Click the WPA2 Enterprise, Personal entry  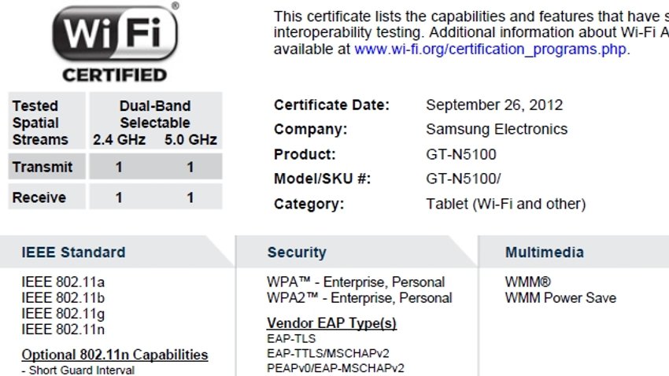[359, 298]
